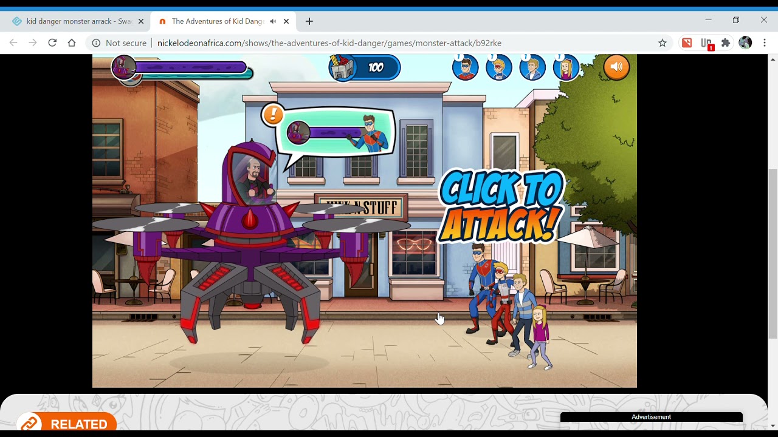View 'Not secure' site information
Viewport: 778px width, 437px height.
119,43
